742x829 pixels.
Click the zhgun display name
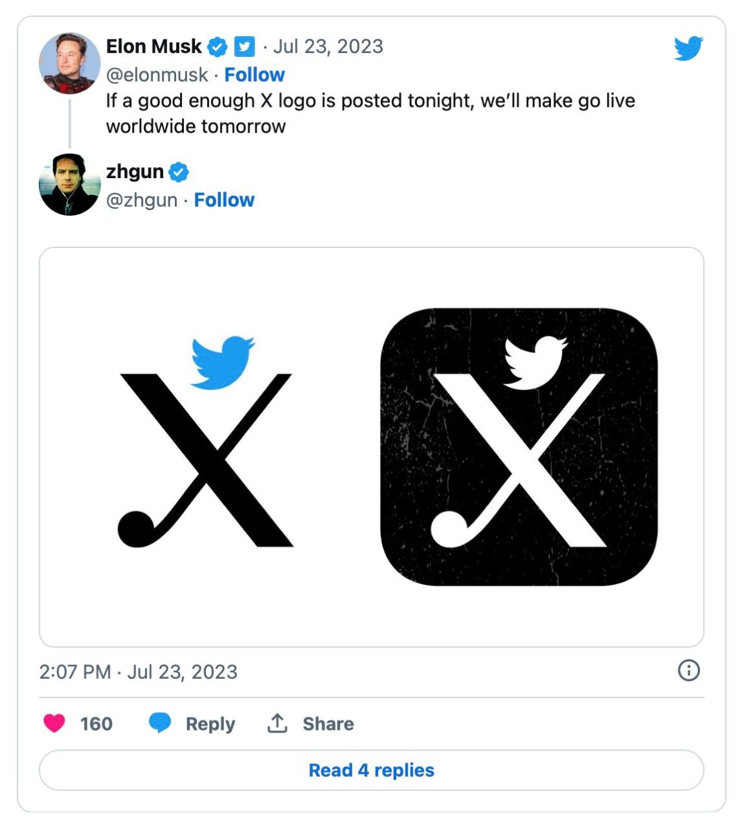point(135,172)
